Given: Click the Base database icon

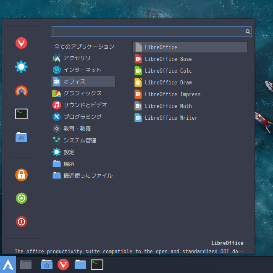Looking at the screenshot, I should pyautogui.click(x=138, y=59).
